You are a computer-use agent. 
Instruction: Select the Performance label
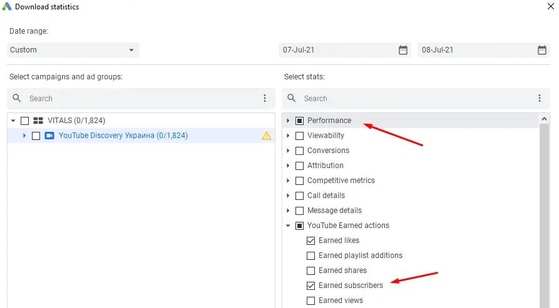pyautogui.click(x=329, y=121)
